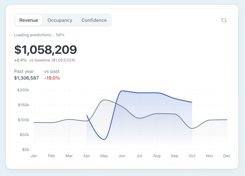Select the Revenue tab
Image resolution: width=245 pixels, height=176 pixels.
click(x=29, y=20)
